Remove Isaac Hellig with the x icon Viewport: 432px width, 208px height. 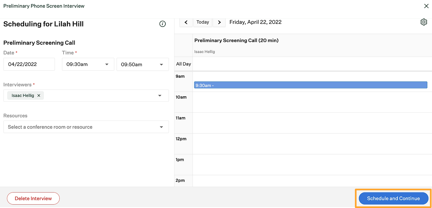pyautogui.click(x=39, y=96)
